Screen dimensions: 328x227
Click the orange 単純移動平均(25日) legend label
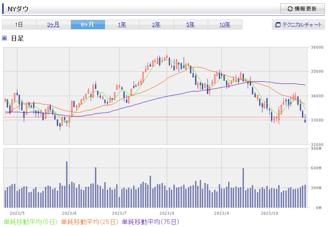(x=90, y=222)
